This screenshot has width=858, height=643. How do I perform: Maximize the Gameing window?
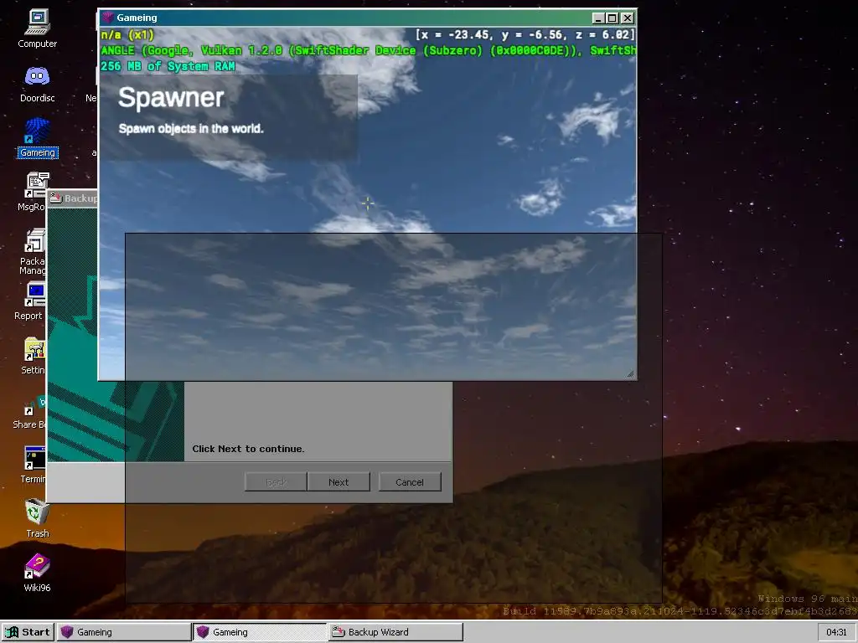[612, 18]
